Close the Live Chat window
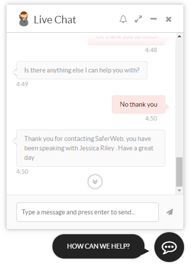The width and height of the screenshot is (191, 264). click(x=169, y=19)
